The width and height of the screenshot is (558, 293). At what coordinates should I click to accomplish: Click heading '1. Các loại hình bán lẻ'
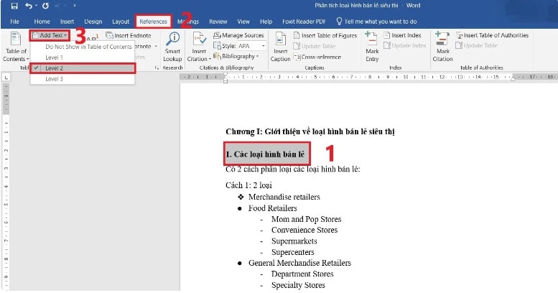coord(265,154)
